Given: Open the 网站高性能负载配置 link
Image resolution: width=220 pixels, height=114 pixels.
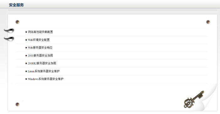Looking at the screenshot, I should (41, 32).
